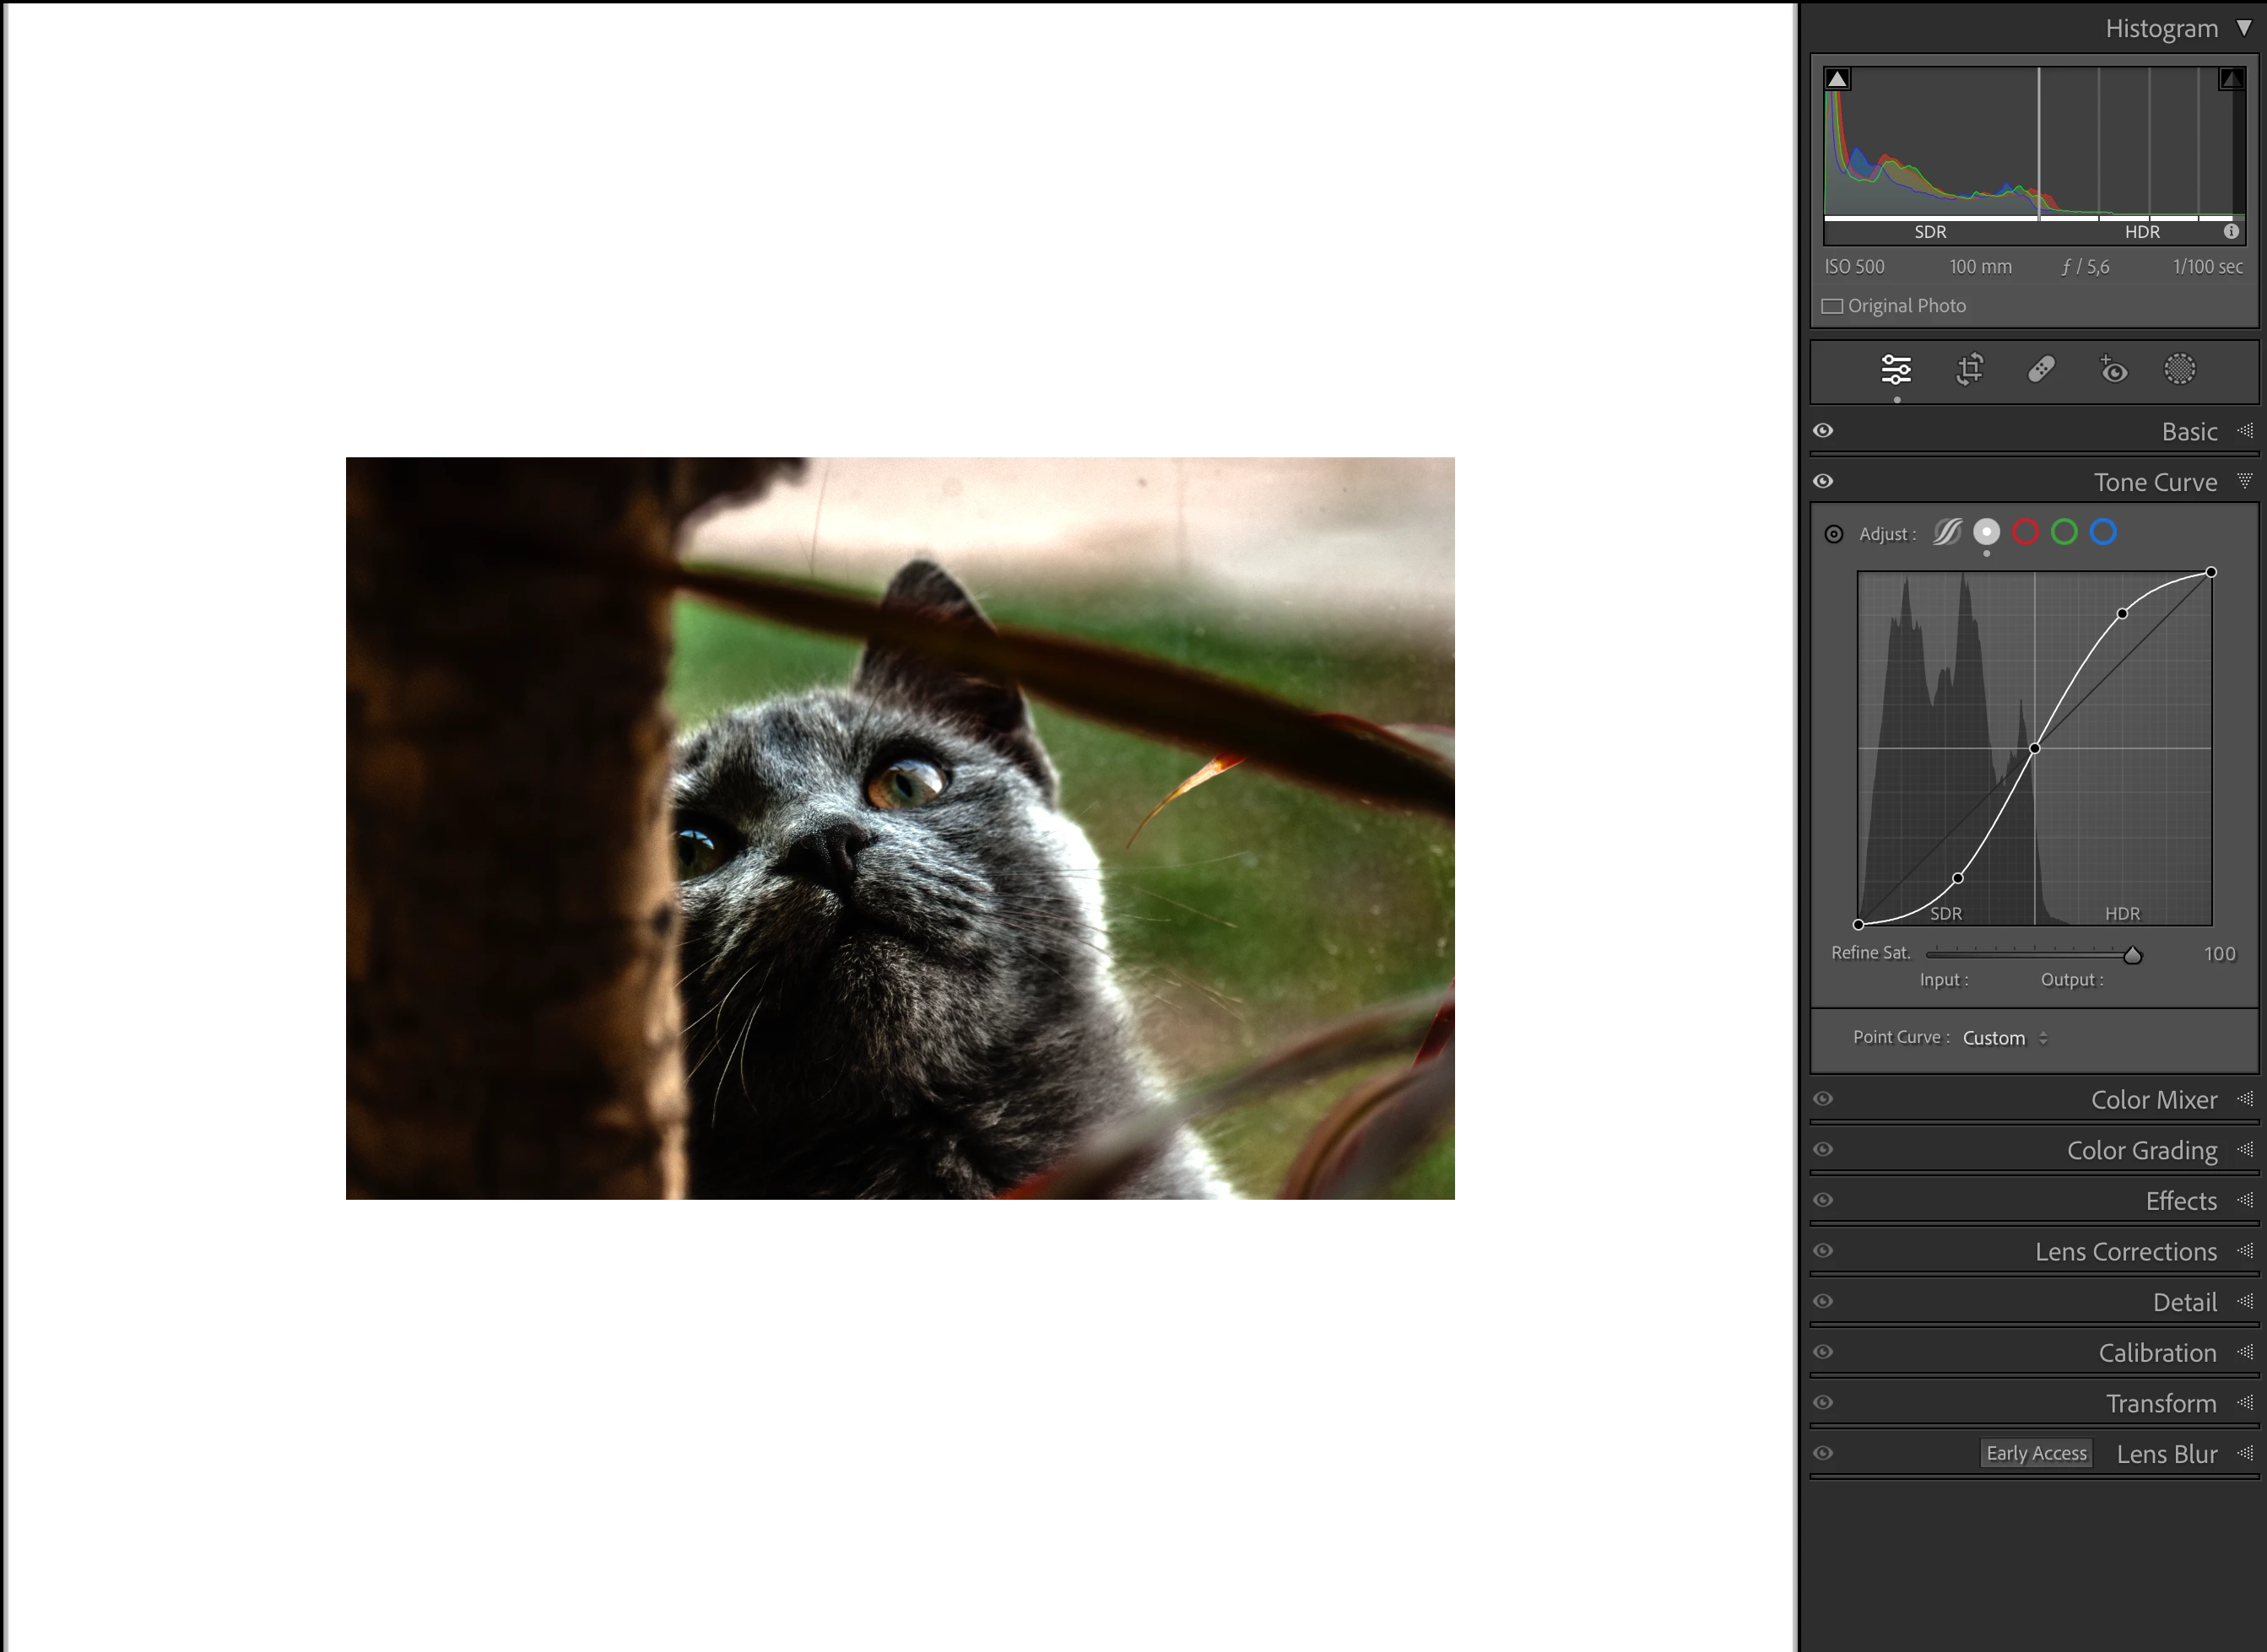Image resolution: width=2267 pixels, height=1652 pixels.
Task: Switch to the Red channel curve
Action: point(2026,533)
